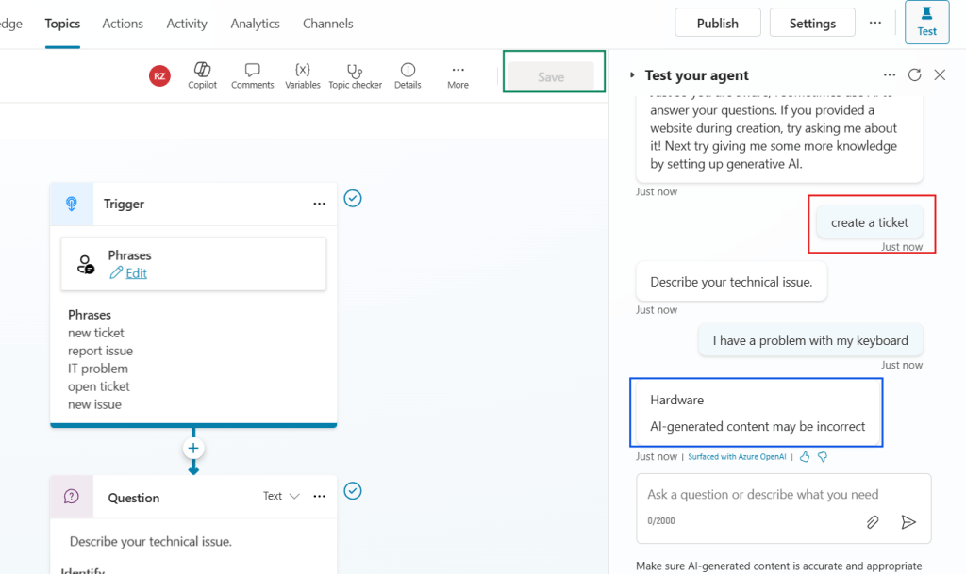Screen dimensions: 966x574
Task: Give thumbs up on the Hardware response
Action: click(x=805, y=455)
